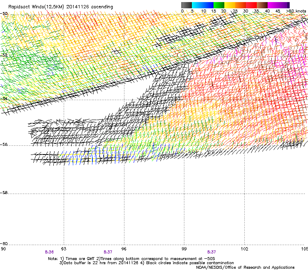
Task: Click the NOAA/NESDIS Office of Research credit
Action: click(x=245, y=268)
